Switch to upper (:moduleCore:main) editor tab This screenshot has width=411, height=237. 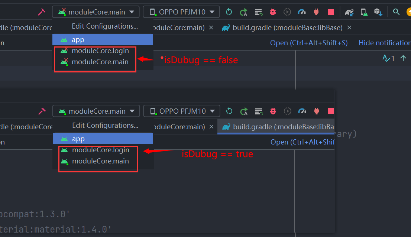point(178,27)
